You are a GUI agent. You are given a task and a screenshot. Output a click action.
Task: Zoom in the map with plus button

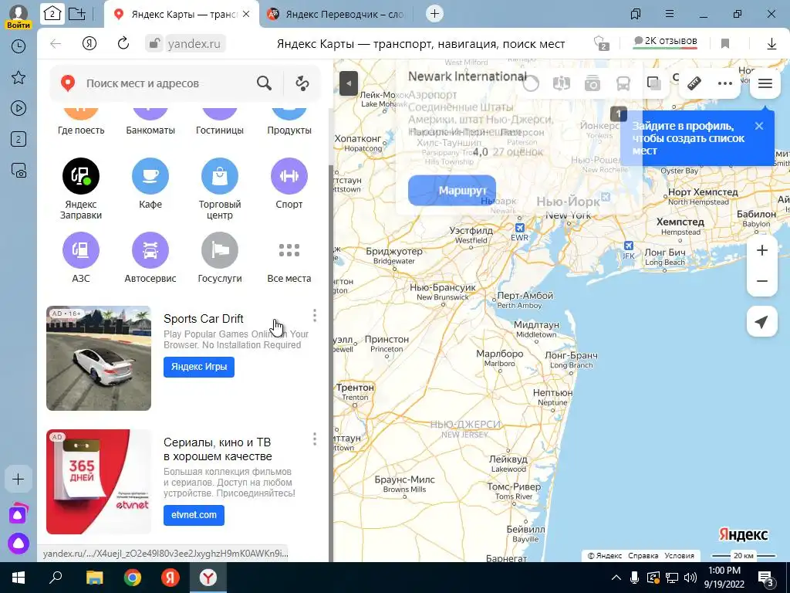point(761,250)
